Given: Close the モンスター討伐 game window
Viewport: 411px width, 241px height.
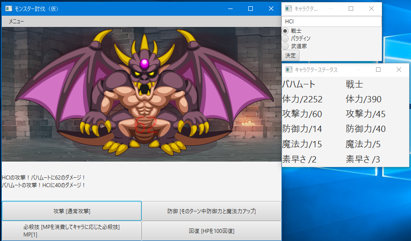Looking at the screenshot, I should click(x=271, y=9).
